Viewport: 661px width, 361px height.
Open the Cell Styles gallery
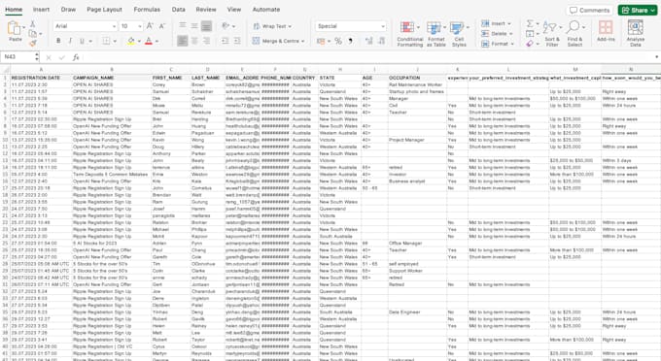coord(459,34)
